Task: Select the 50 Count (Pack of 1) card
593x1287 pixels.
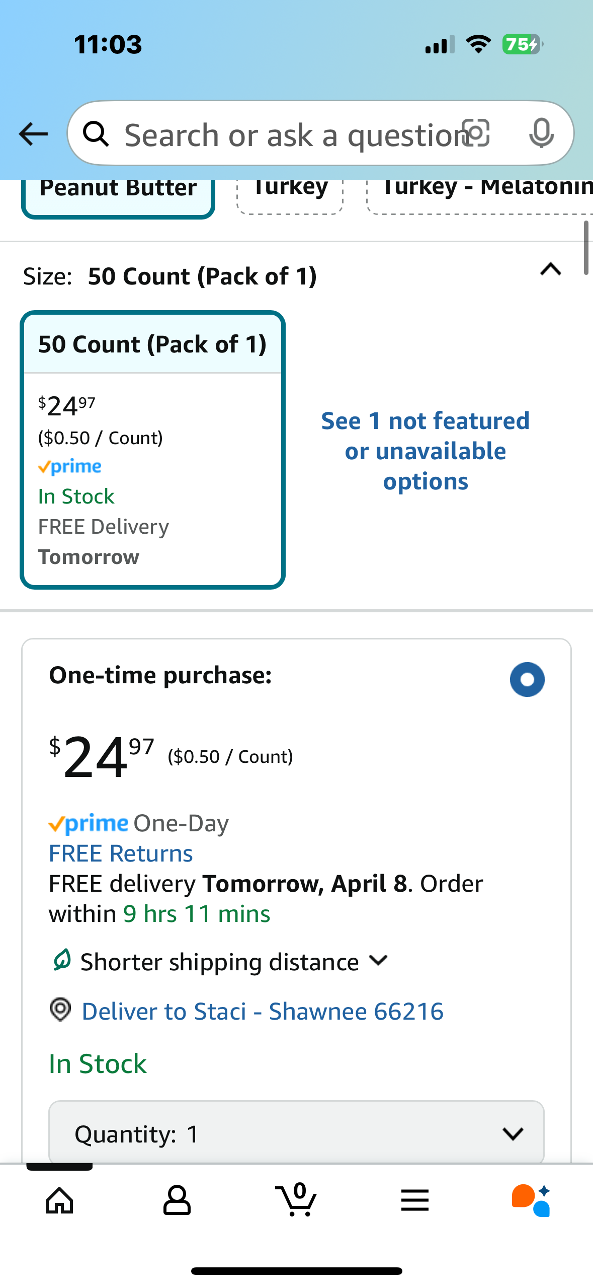Action: [153, 450]
